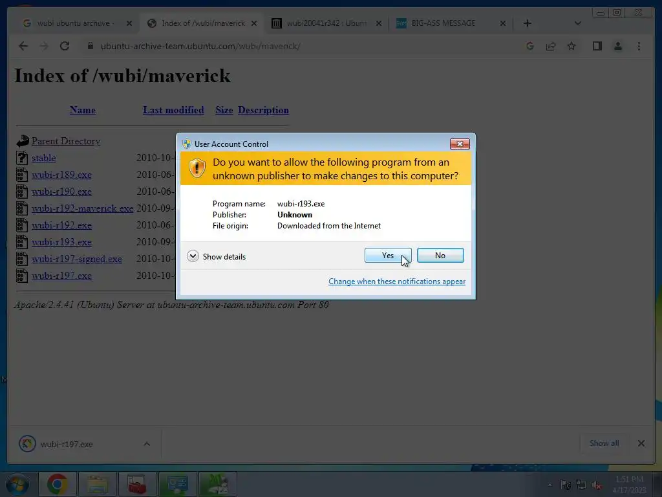Go back in Chrome browser
662x497 pixels.
(x=23, y=46)
